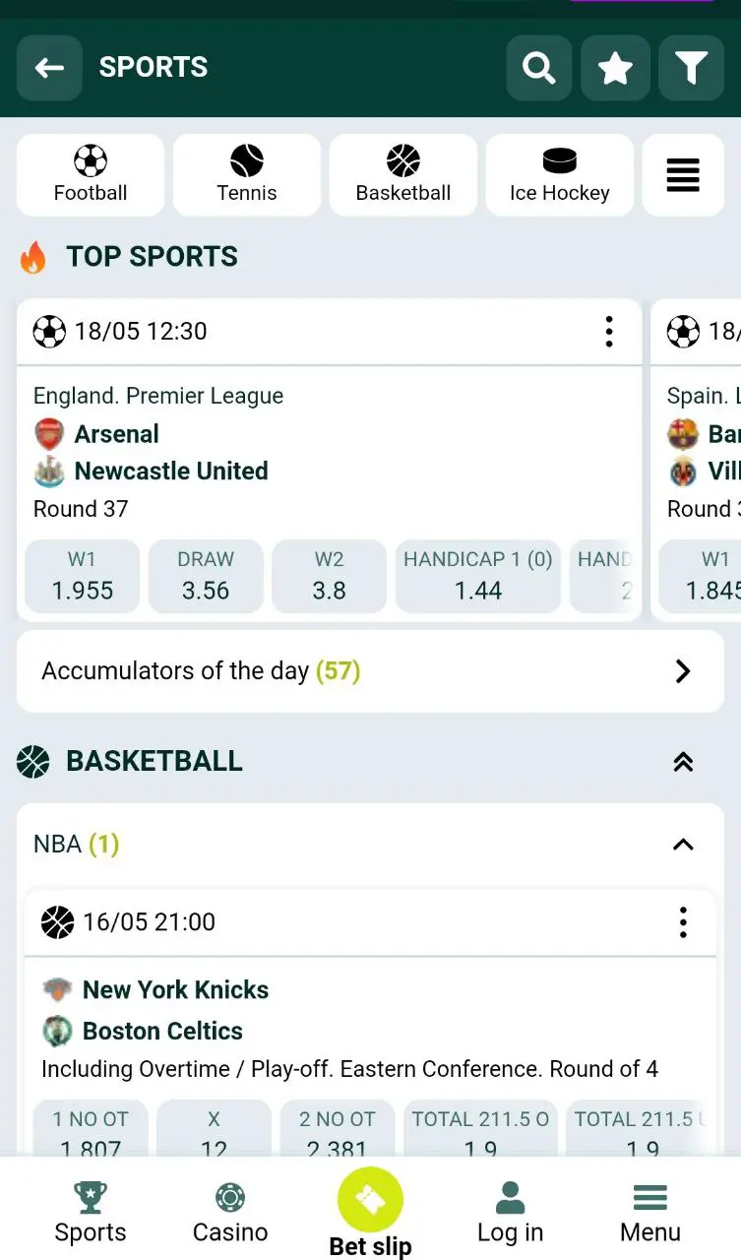Select the Football sport category
This screenshot has width=741, height=1260.
point(91,175)
